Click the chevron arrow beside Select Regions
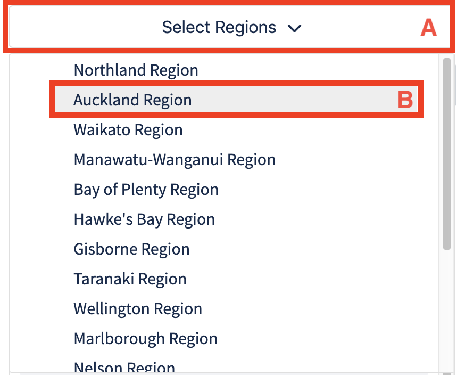The width and height of the screenshot is (465, 375). click(x=294, y=28)
